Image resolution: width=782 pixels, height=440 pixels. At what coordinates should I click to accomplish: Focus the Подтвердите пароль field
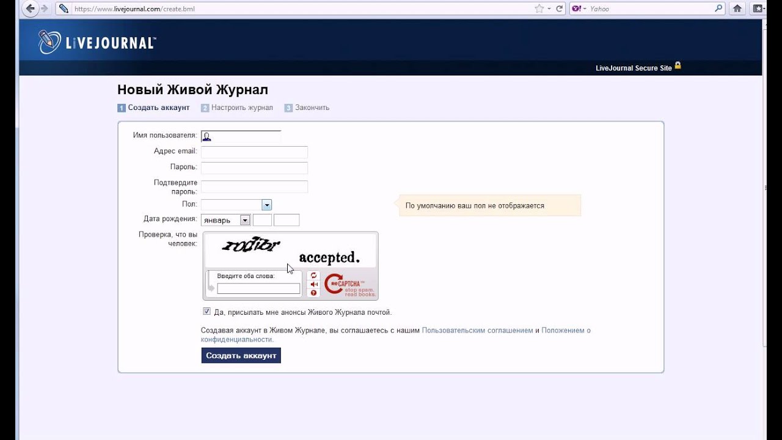point(254,186)
